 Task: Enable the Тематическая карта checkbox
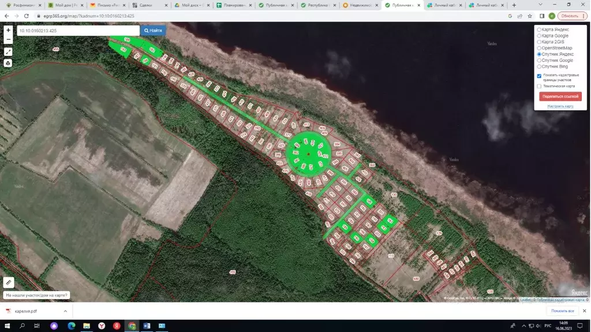pyautogui.click(x=539, y=86)
